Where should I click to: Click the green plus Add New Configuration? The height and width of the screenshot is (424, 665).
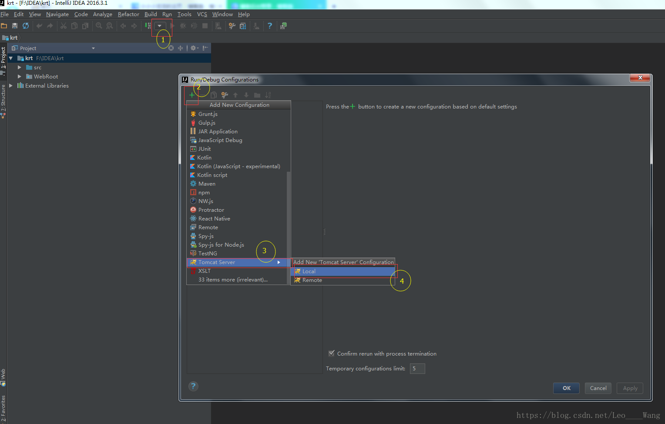pos(192,95)
